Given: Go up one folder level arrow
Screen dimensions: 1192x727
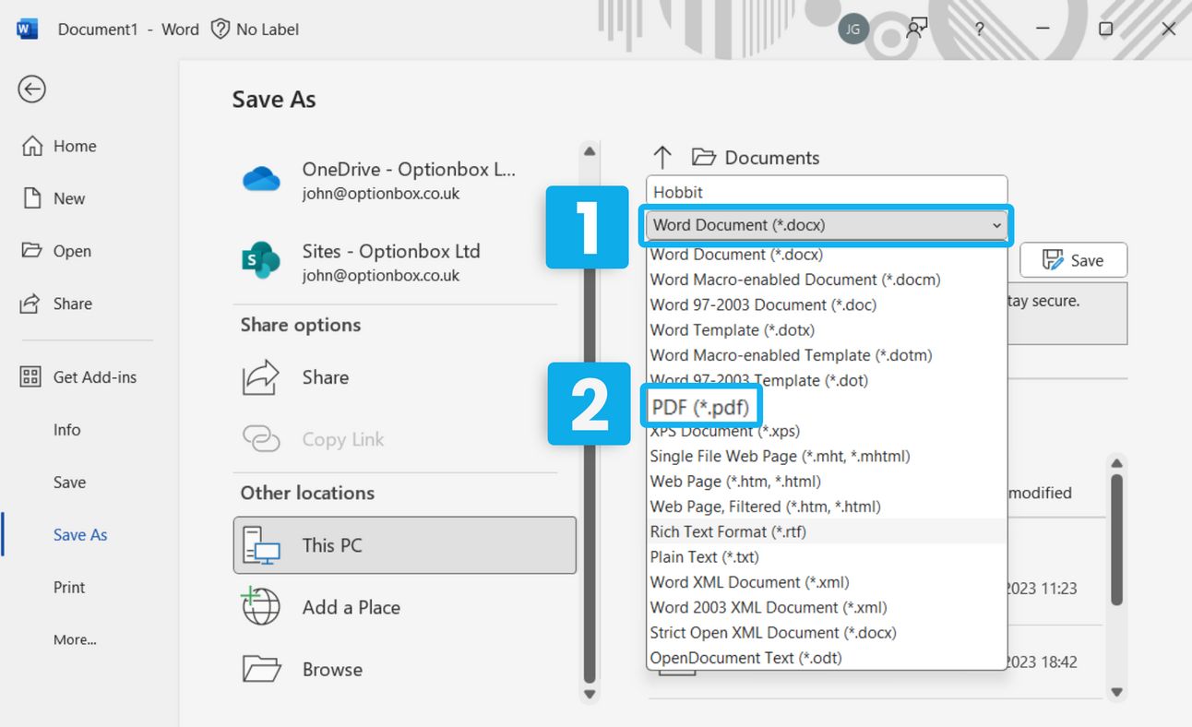Looking at the screenshot, I should pyautogui.click(x=662, y=158).
